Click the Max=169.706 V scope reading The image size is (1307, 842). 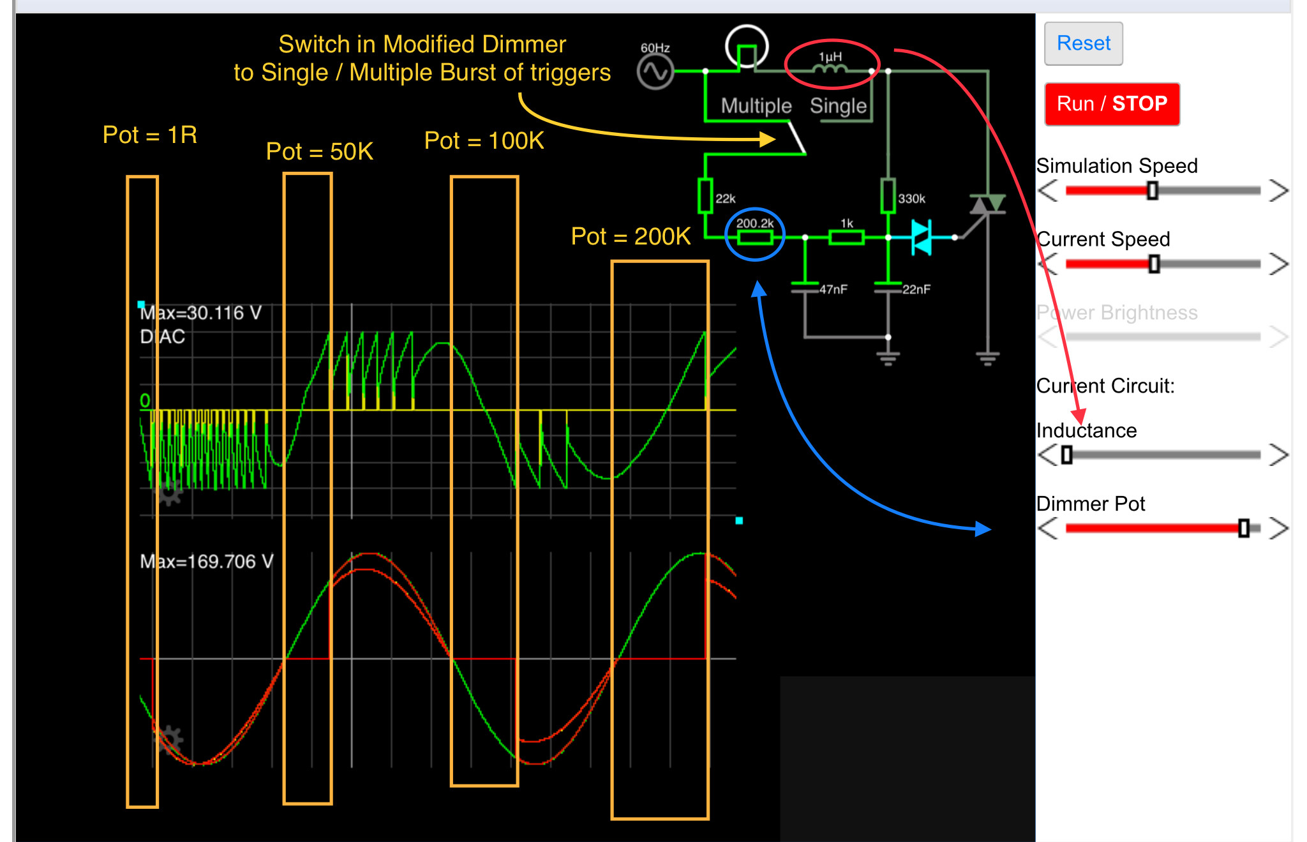tap(207, 562)
